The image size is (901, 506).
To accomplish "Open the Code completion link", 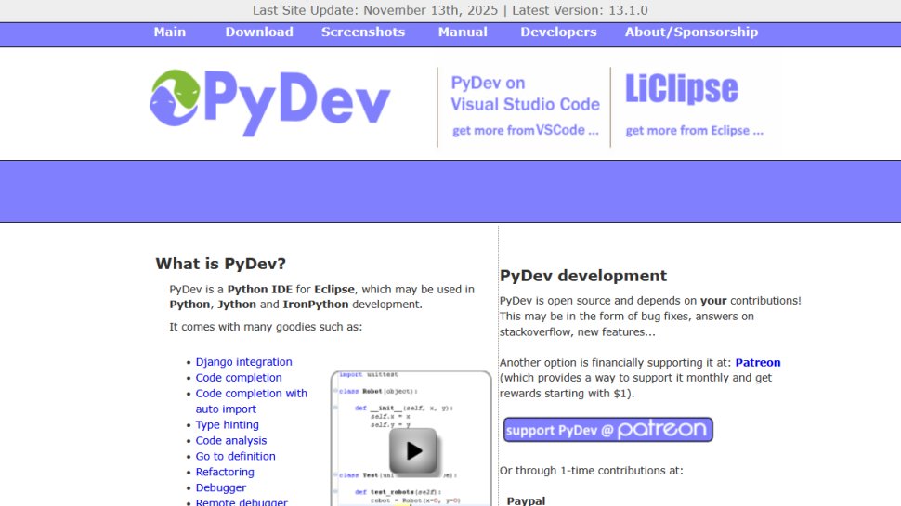I will coord(239,377).
